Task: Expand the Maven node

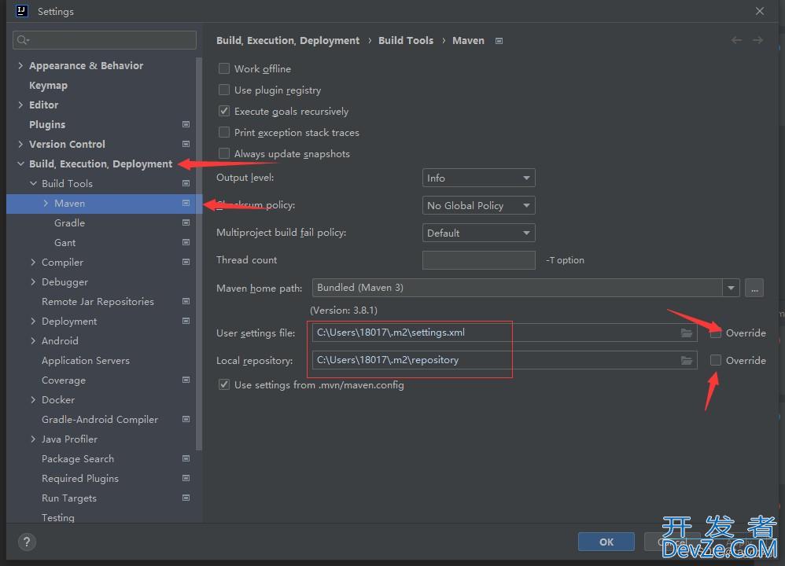Action: pyautogui.click(x=46, y=203)
